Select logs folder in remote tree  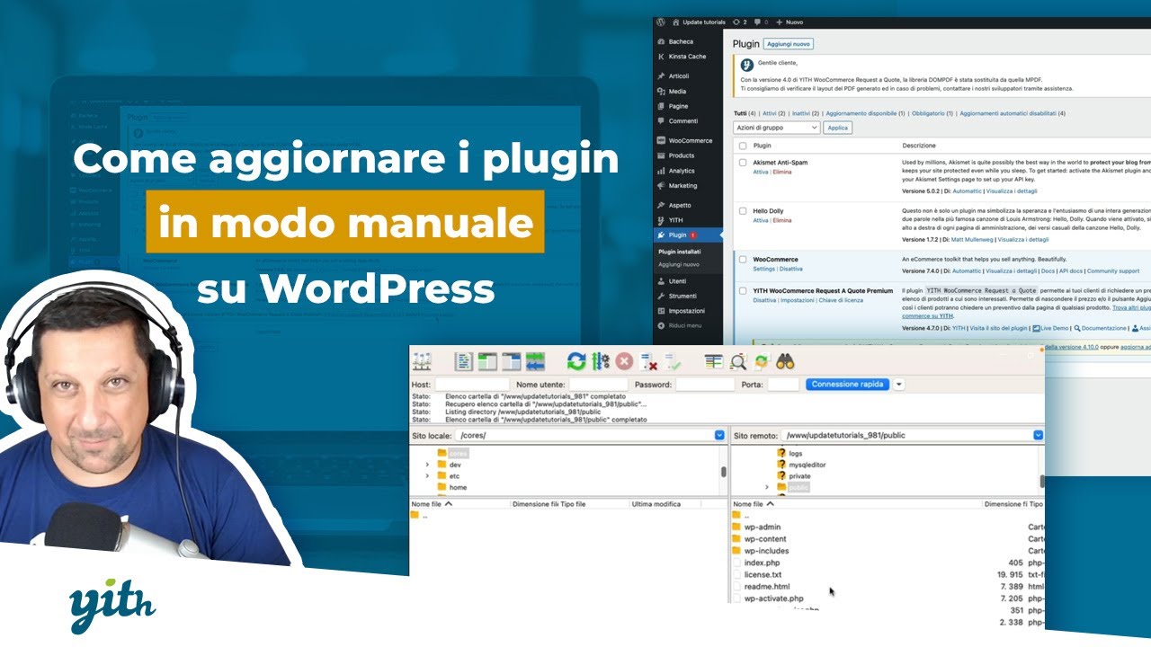pyautogui.click(x=790, y=454)
